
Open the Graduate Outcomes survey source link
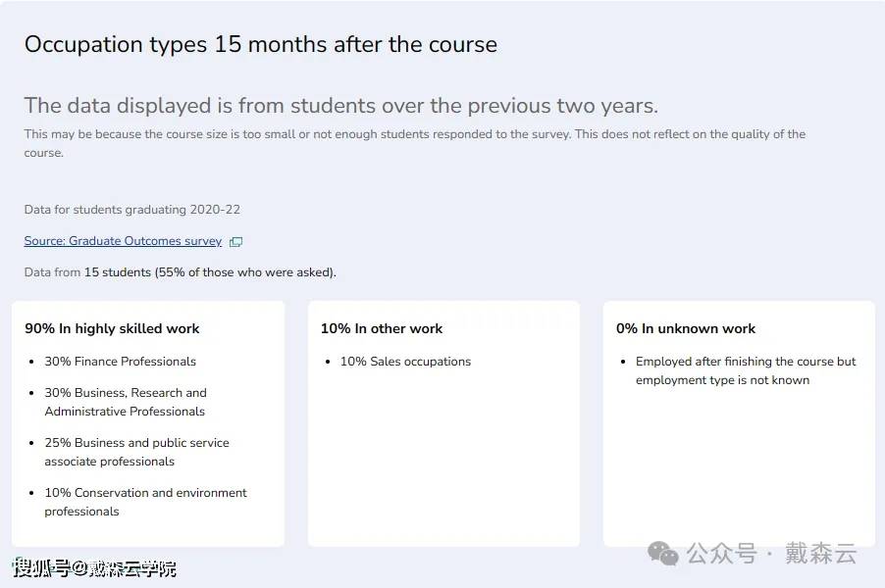coord(123,241)
